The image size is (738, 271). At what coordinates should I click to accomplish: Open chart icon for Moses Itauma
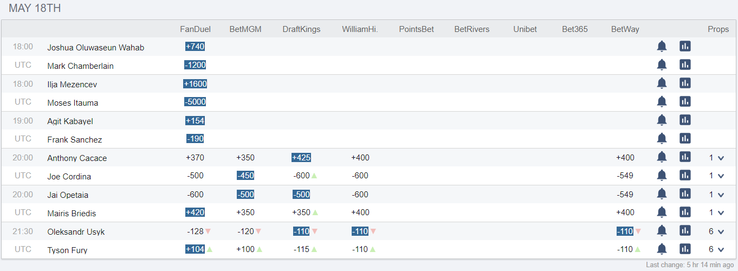tap(685, 102)
